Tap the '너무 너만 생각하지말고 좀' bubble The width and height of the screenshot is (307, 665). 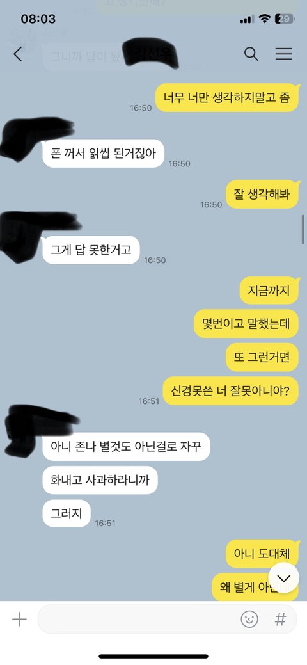pos(227,97)
